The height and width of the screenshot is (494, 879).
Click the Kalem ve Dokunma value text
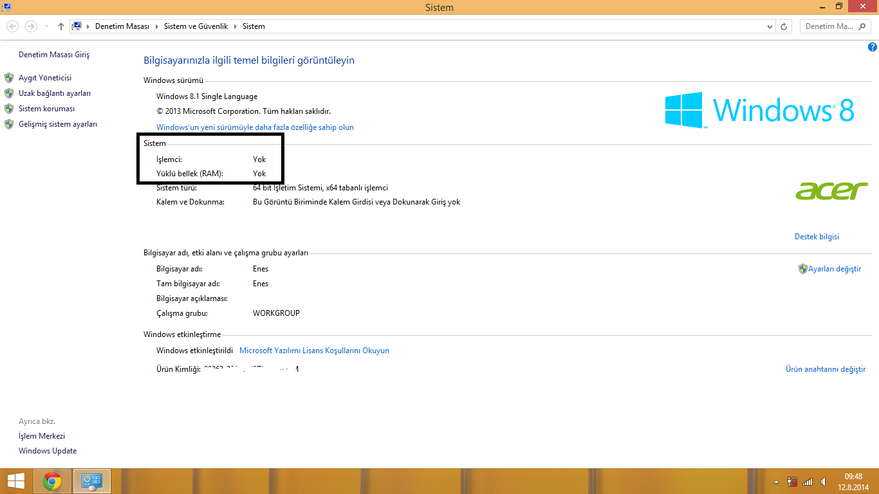click(x=356, y=202)
